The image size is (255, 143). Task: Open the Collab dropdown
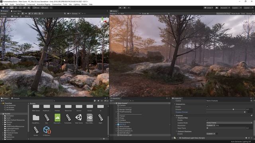pyautogui.click(x=208, y=8)
